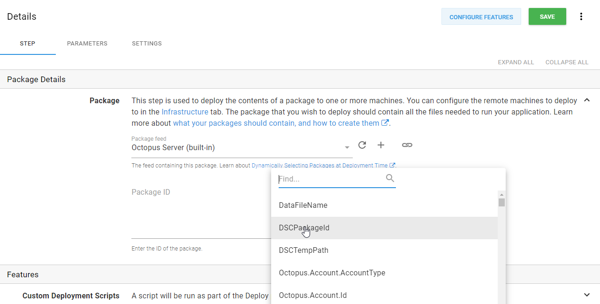Click external link icon after packages help
This screenshot has width=600, height=304.
385,123
